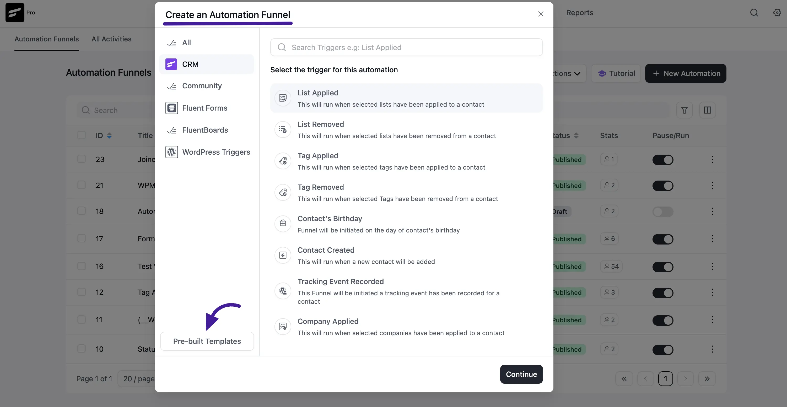Open the Pre-built Templates button
The image size is (787, 407).
click(207, 341)
